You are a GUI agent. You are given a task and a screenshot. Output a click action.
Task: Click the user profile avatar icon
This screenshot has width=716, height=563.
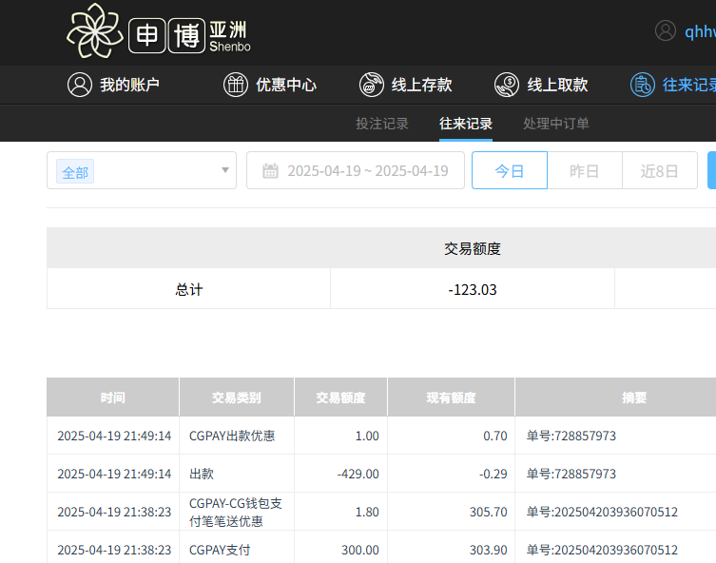[x=666, y=30]
